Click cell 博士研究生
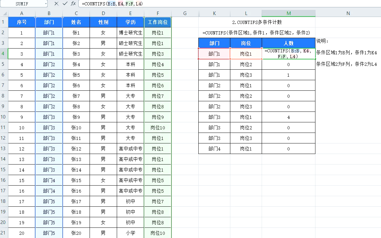Image resolution: width=381 pixels, height=238 pixels. pyautogui.click(x=131, y=33)
